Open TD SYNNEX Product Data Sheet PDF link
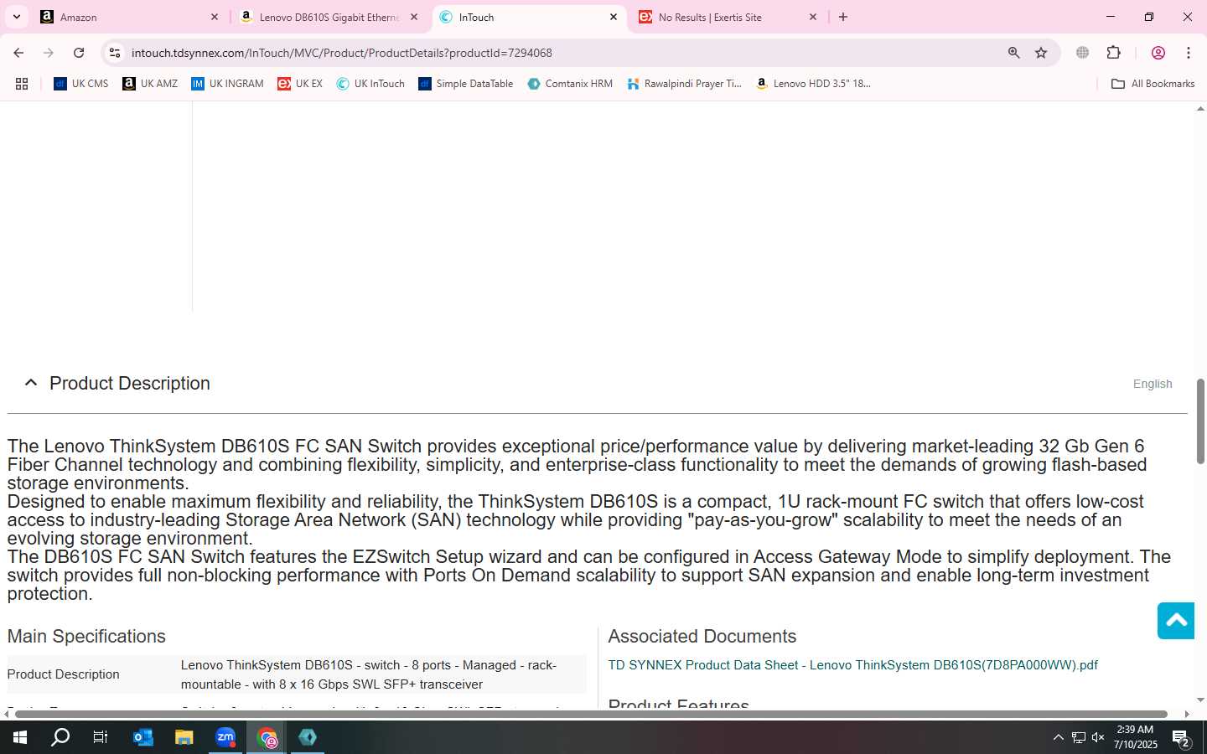 point(852,665)
